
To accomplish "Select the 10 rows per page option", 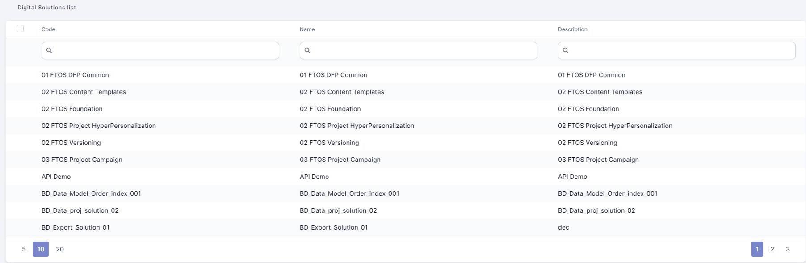I will point(41,249).
